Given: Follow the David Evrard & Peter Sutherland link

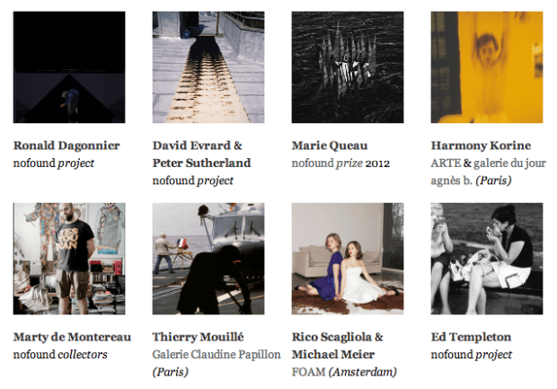Looking at the screenshot, I should tap(202, 155).
